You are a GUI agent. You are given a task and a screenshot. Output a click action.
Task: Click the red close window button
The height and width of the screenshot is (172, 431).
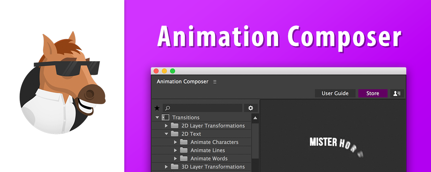pyautogui.click(x=156, y=71)
